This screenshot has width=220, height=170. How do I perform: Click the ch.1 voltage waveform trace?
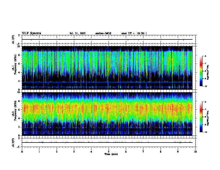coord(107,39)
